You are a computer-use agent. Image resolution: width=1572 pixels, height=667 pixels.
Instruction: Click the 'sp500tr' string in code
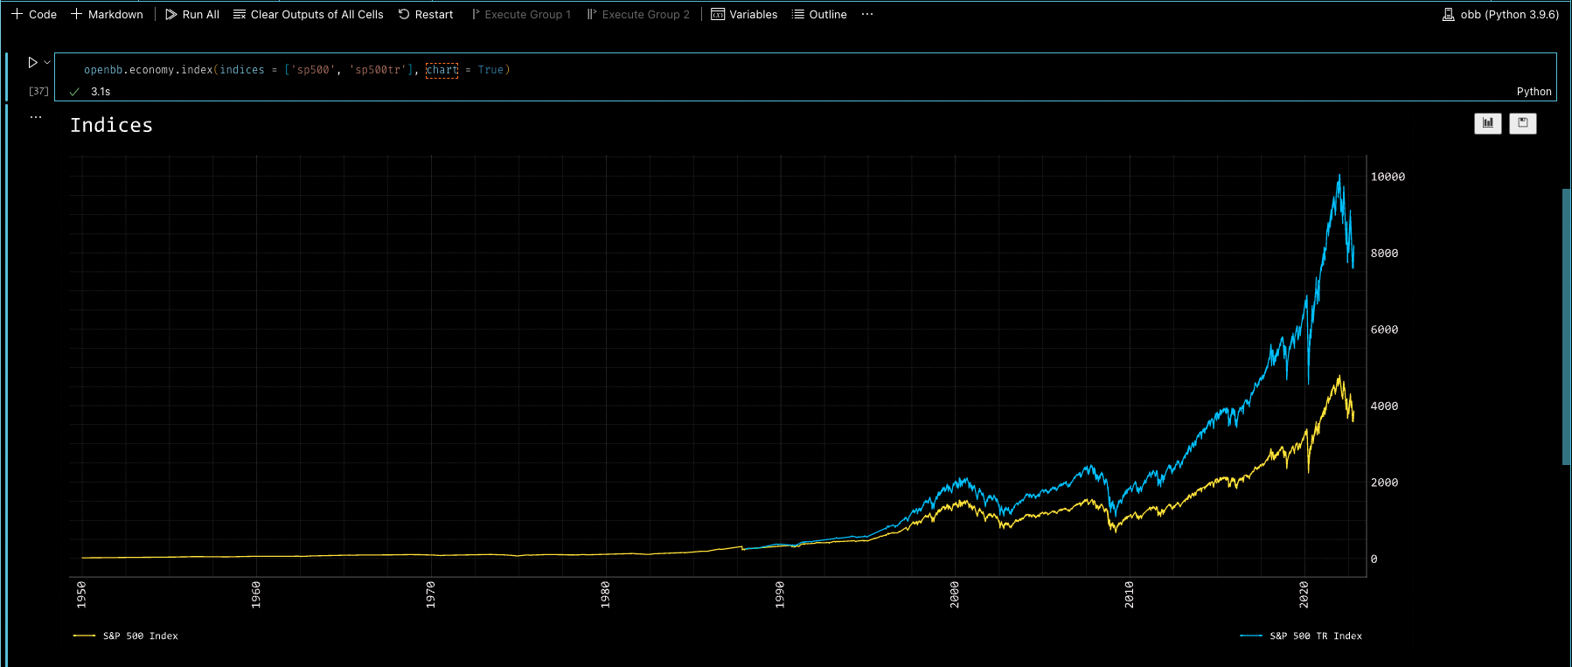tap(379, 70)
